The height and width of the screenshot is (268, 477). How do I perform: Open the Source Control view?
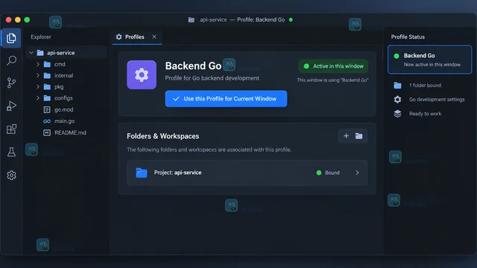[11, 83]
